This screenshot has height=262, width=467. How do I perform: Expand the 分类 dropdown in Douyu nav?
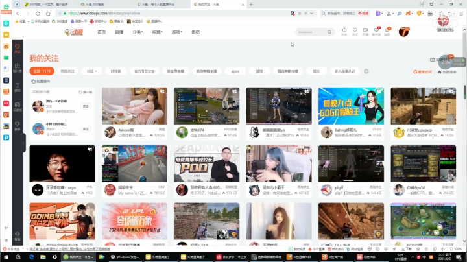[138, 32]
